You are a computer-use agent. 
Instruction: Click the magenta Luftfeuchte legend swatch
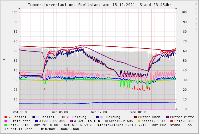click(x=6, y=121)
